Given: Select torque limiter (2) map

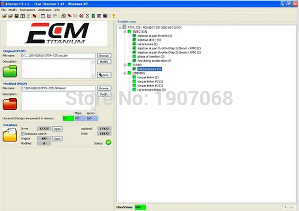Looking at the screenshot, I should [x=148, y=77].
